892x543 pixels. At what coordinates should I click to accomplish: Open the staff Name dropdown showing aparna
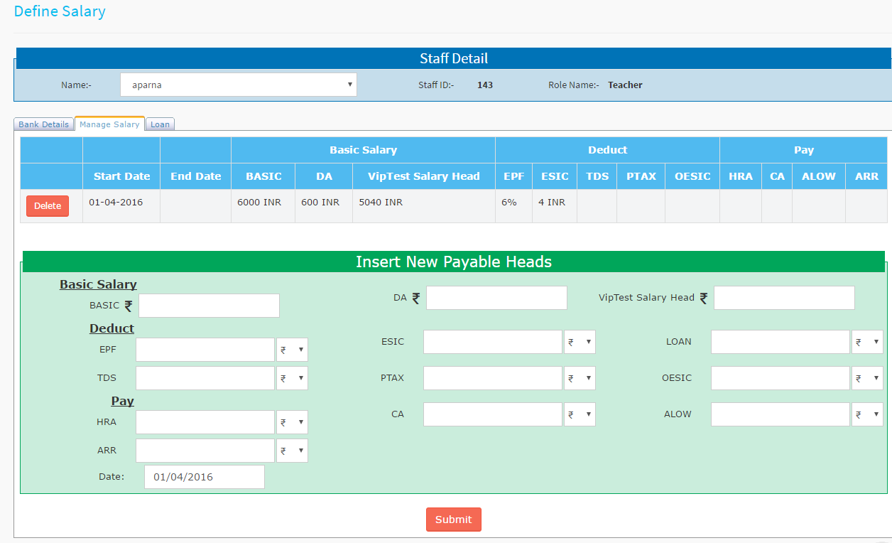pyautogui.click(x=239, y=85)
